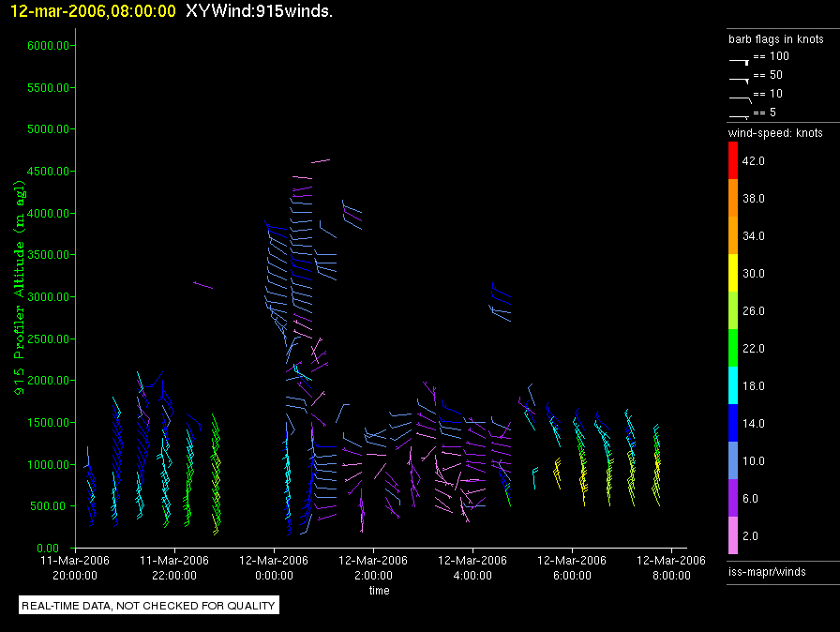Click the 12-Mar-2006 0:00:00 time label
The height and width of the screenshot is (632, 840).
(274, 567)
